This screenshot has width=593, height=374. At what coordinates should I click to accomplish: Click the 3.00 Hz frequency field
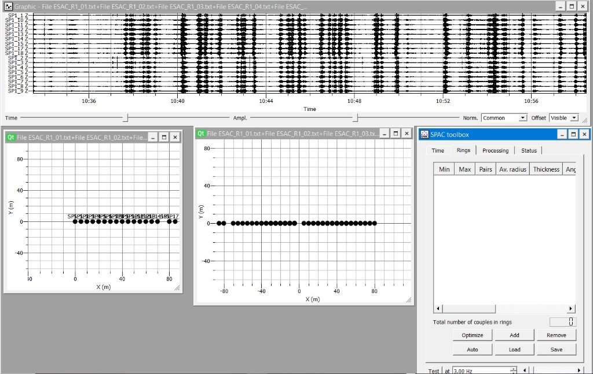coord(479,370)
